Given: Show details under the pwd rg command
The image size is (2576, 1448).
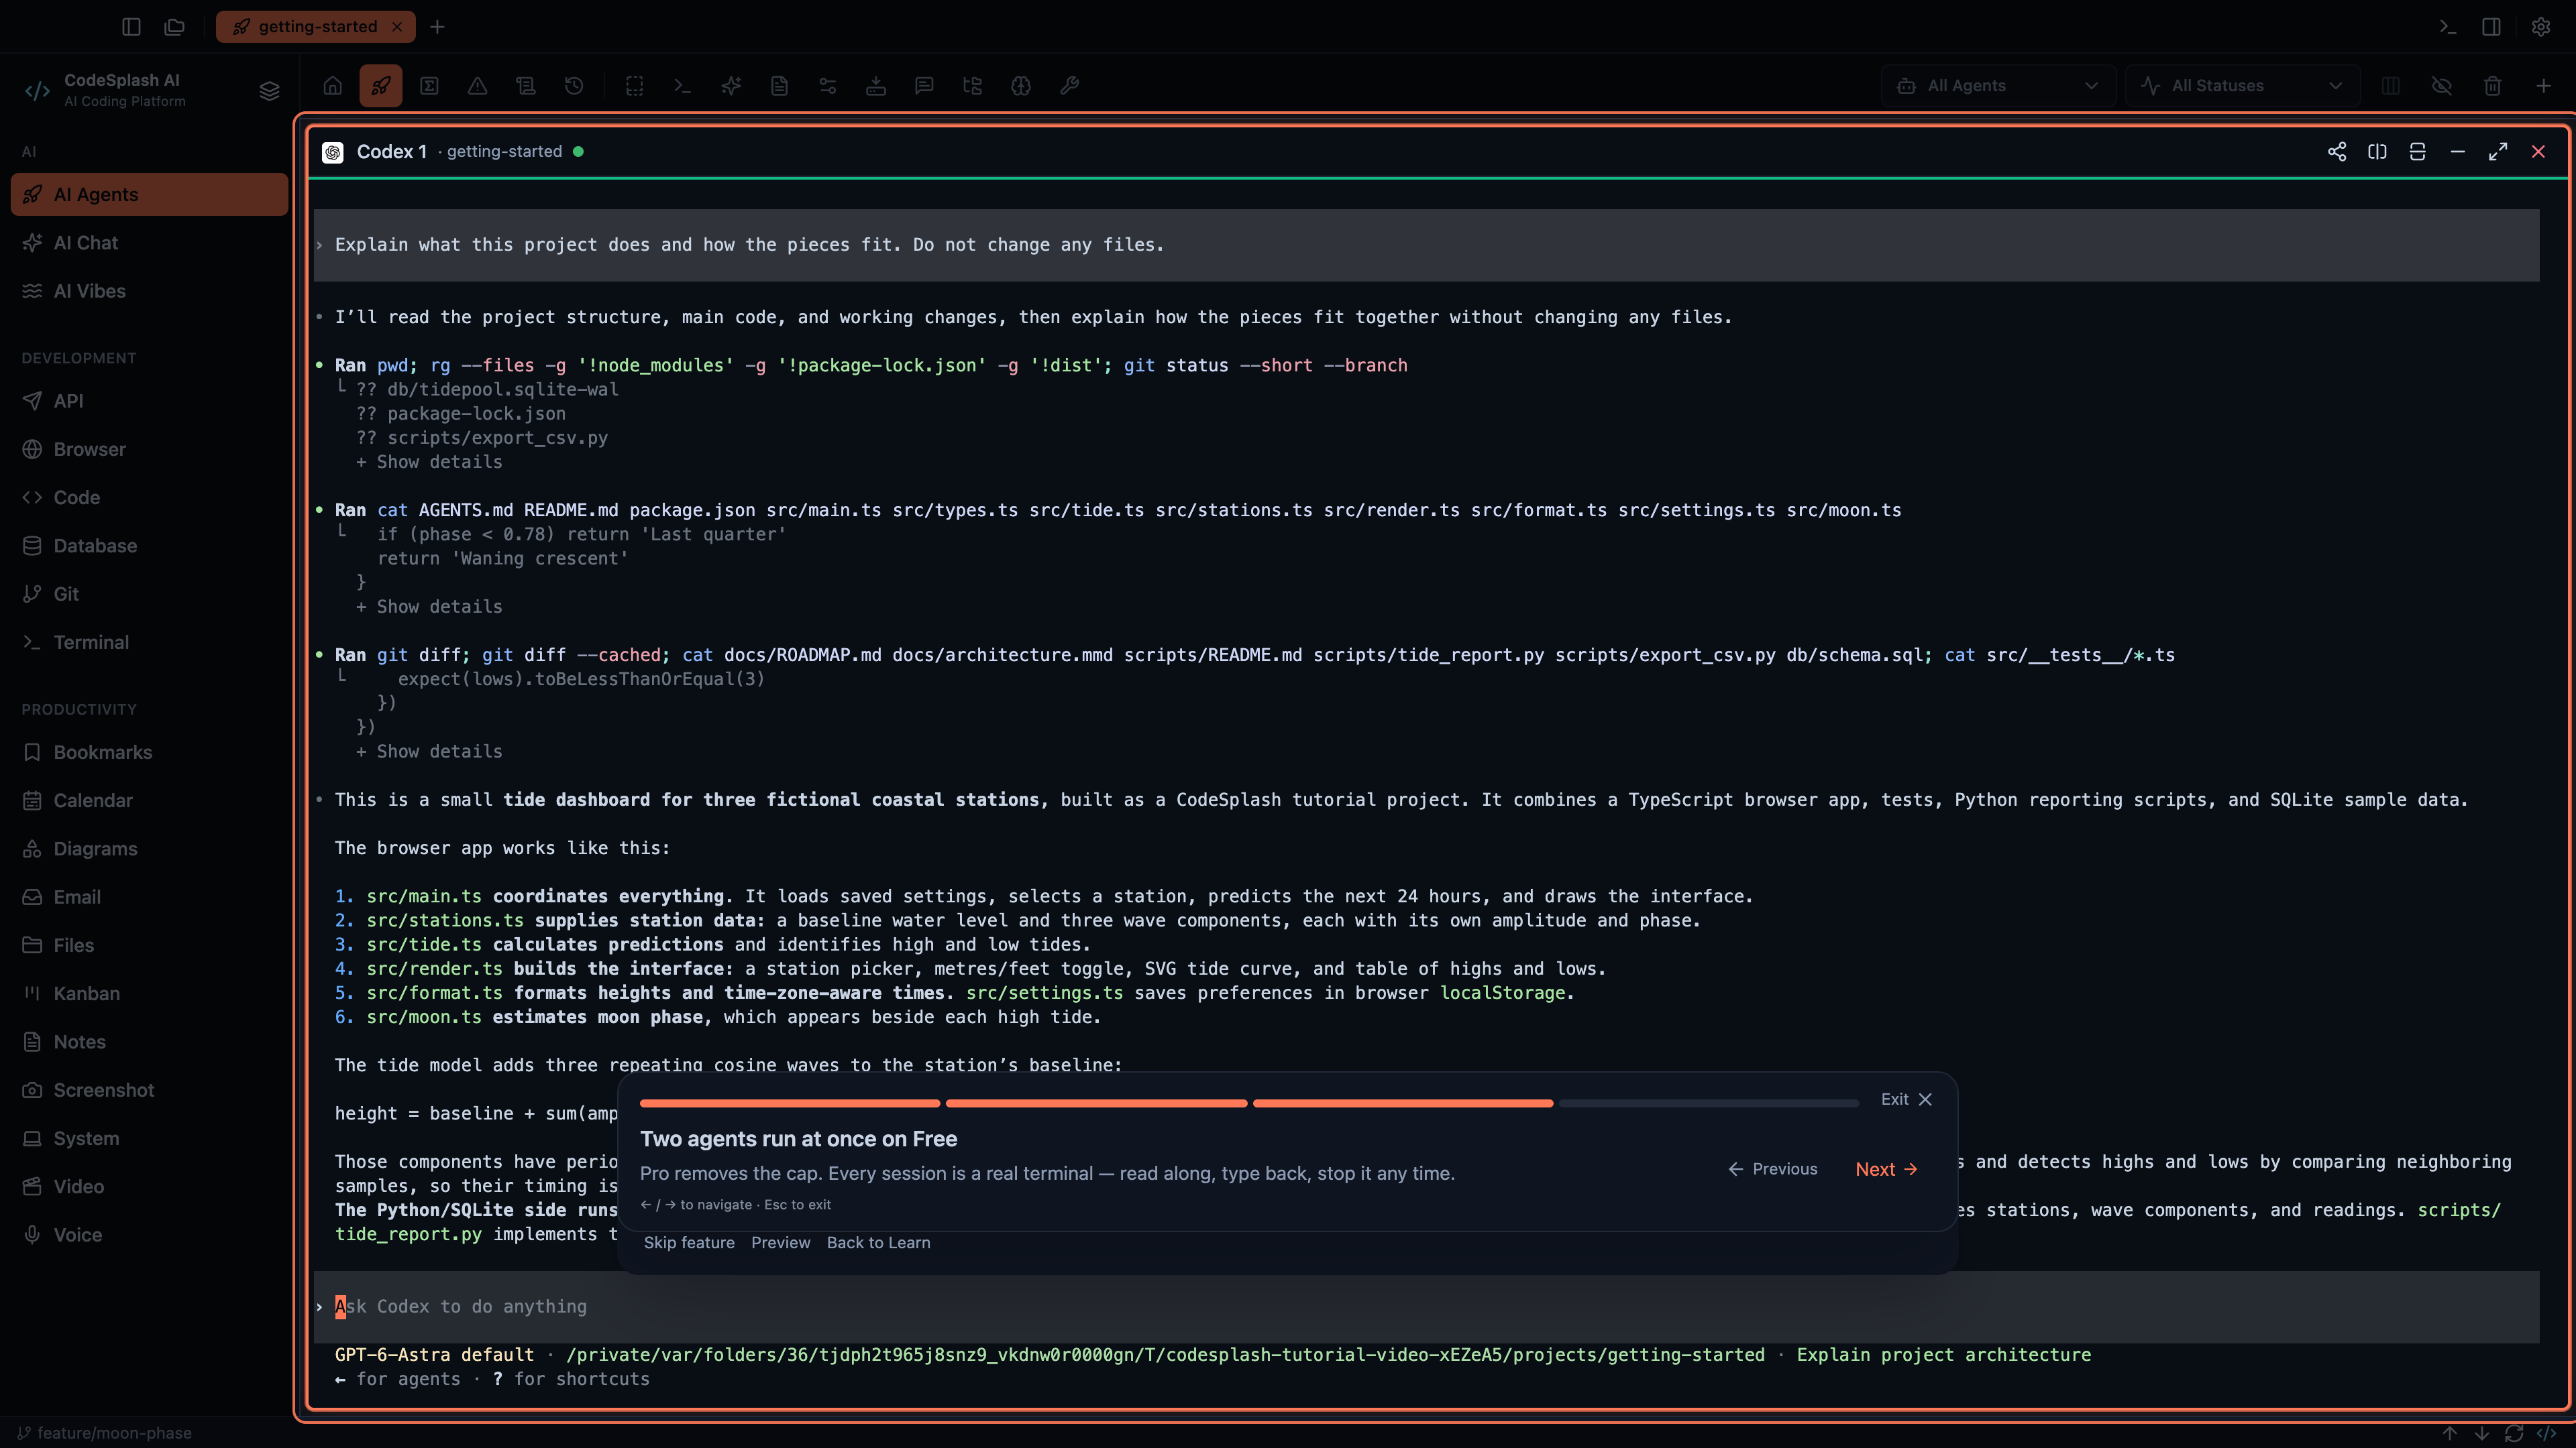Looking at the screenshot, I should pyautogui.click(x=429, y=462).
